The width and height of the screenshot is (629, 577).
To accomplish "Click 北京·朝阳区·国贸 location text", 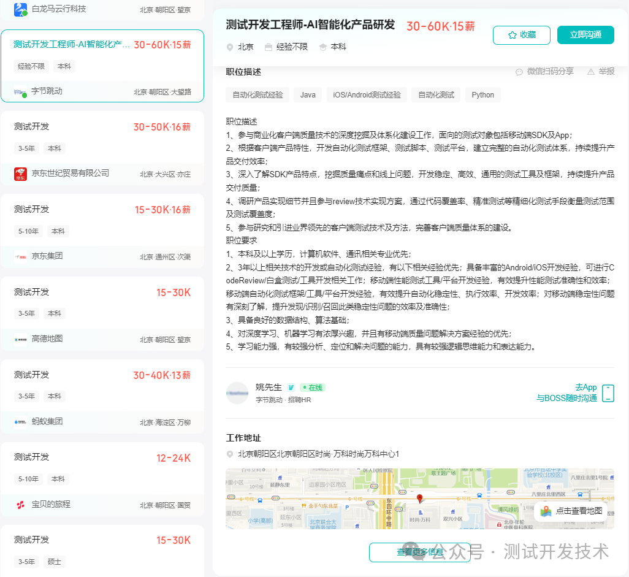I will [166, 505].
